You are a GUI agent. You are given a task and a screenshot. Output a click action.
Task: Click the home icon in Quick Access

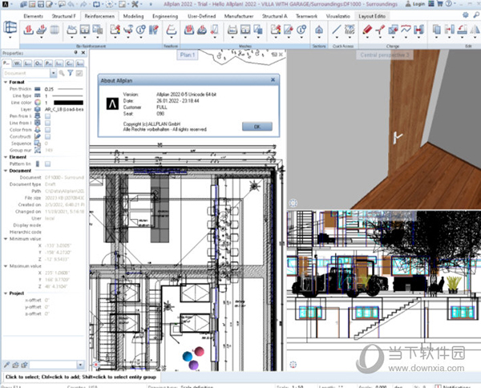click(x=318, y=30)
